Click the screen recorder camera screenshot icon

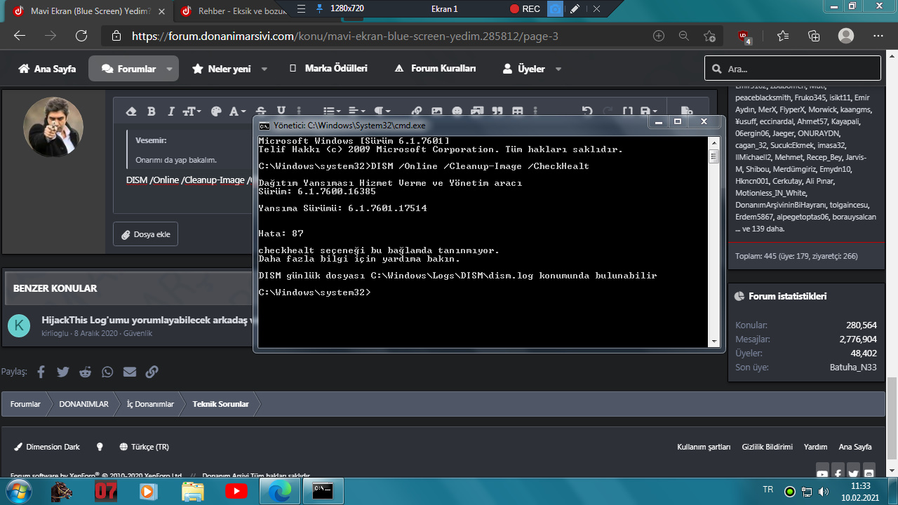[555, 9]
